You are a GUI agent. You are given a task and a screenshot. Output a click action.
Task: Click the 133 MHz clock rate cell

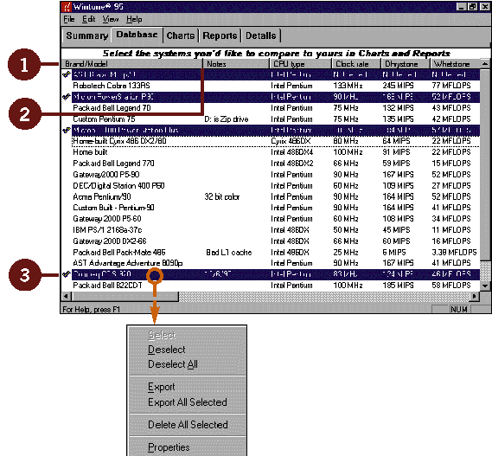point(348,86)
